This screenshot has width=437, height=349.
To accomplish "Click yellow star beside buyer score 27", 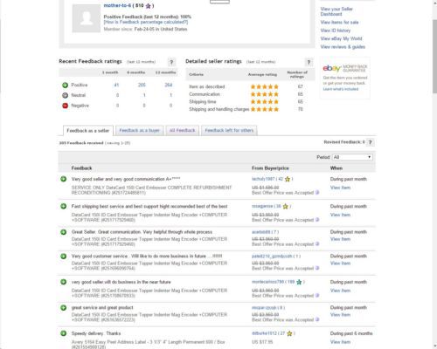I will [289, 333].
